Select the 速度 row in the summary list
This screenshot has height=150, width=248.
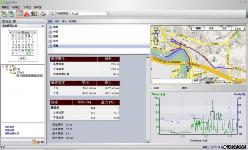tap(98, 41)
